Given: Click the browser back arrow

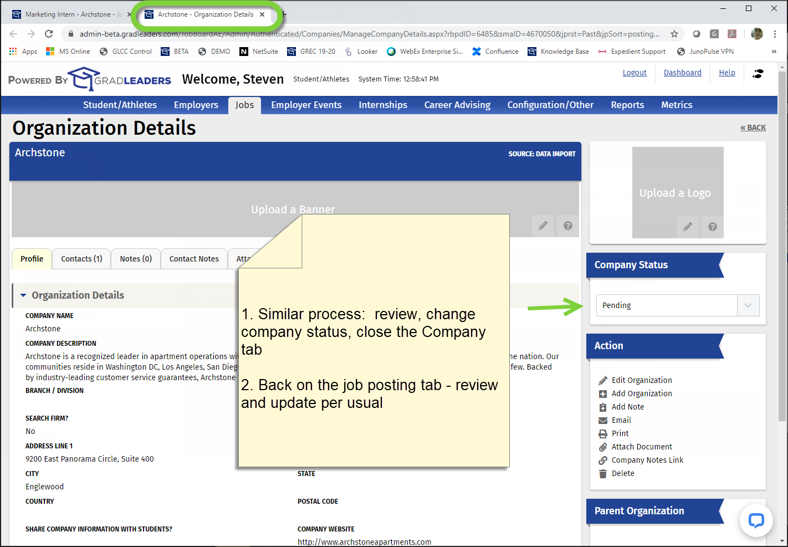Looking at the screenshot, I should click(13, 34).
